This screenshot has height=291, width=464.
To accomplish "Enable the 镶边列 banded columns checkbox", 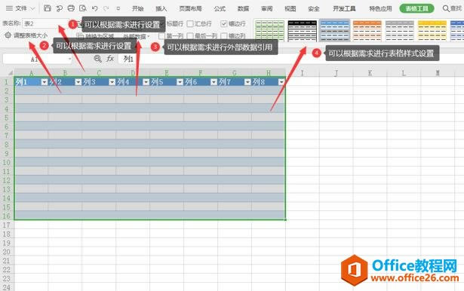I will (x=224, y=35).
